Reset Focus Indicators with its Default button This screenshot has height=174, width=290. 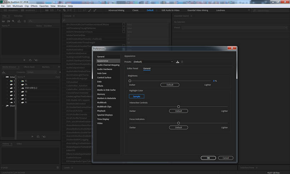[179, 128]
